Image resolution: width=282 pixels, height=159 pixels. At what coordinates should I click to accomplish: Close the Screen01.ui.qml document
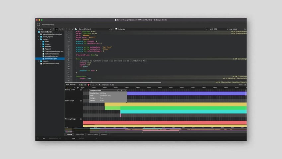point(112,29)
